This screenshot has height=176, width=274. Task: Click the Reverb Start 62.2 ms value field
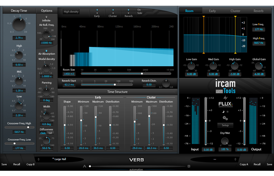point(69,85)
